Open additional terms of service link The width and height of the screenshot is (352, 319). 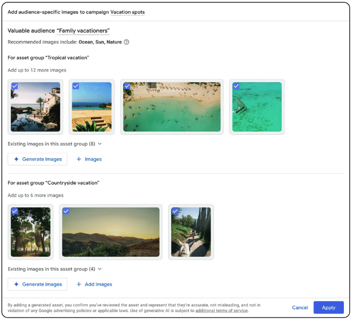pyautogui.click(x=221, y=311)
